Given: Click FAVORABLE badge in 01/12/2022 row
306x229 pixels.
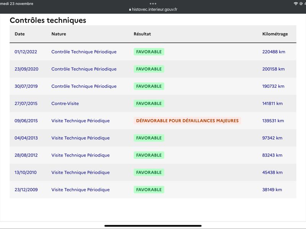Looking at the screenshot, I should click(149, 52).
